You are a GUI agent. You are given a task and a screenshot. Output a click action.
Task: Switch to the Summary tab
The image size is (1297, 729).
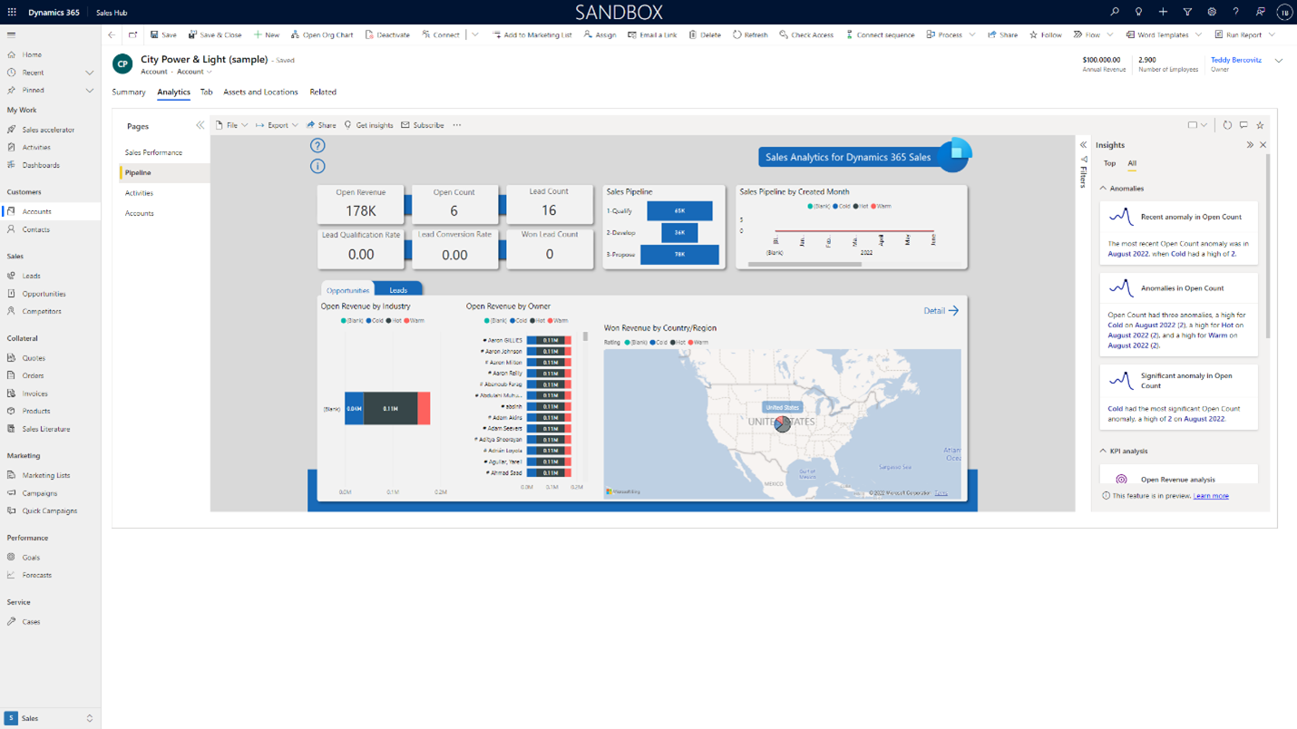tap(129, 92)
